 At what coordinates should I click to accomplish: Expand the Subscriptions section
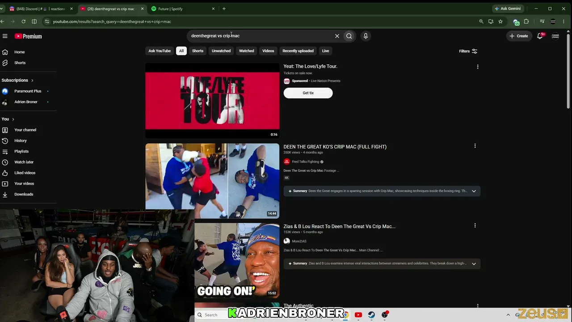[17, 80]
